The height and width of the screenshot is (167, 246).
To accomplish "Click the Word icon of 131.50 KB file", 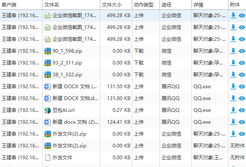I will point(48,87).
